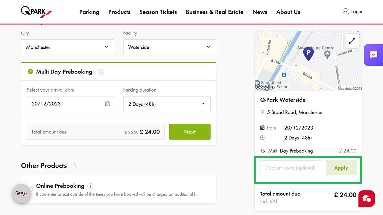Click the Apply discount button
This screenshot has height=215, width=383.
pos(341,168)
